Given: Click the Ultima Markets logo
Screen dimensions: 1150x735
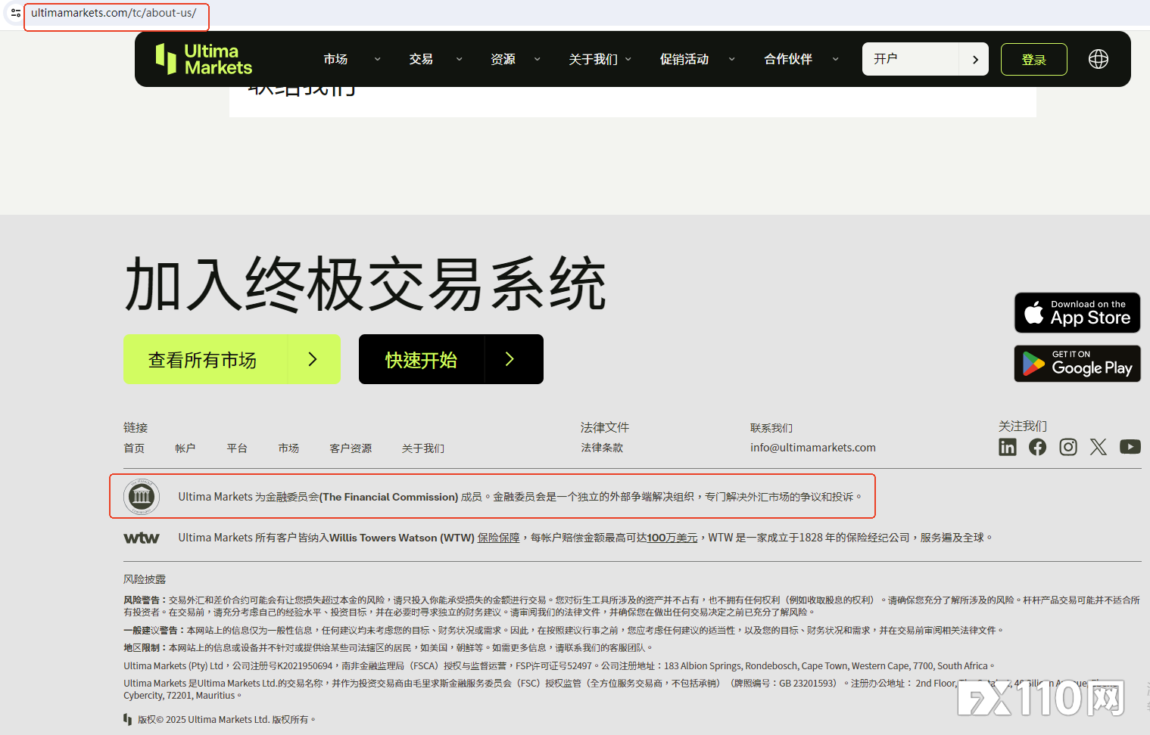Looking at the screenshot, I should pyautogui.click(x=203, y=59).
